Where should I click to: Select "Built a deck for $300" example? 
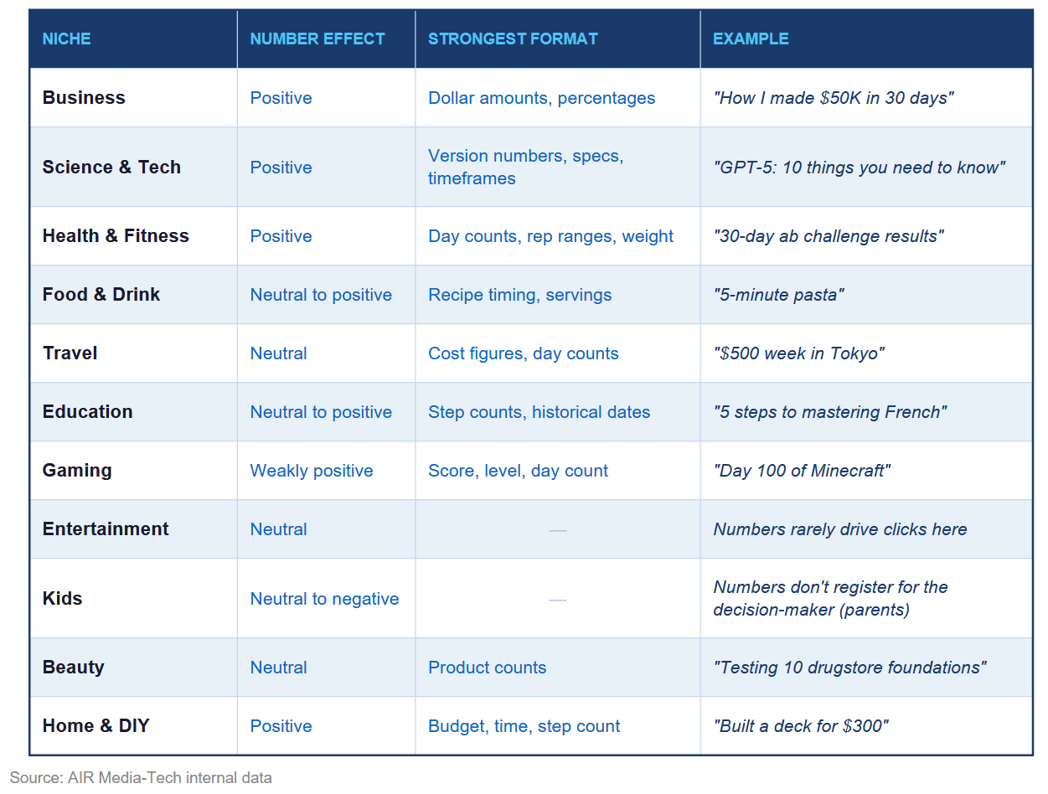(801, 726)
